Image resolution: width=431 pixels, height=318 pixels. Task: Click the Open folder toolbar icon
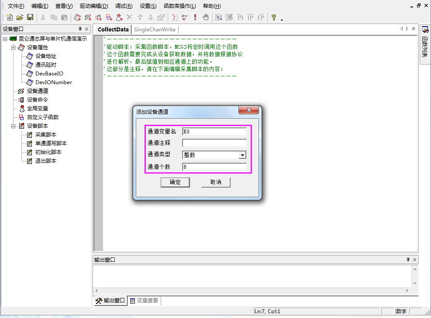coord(20,17)
